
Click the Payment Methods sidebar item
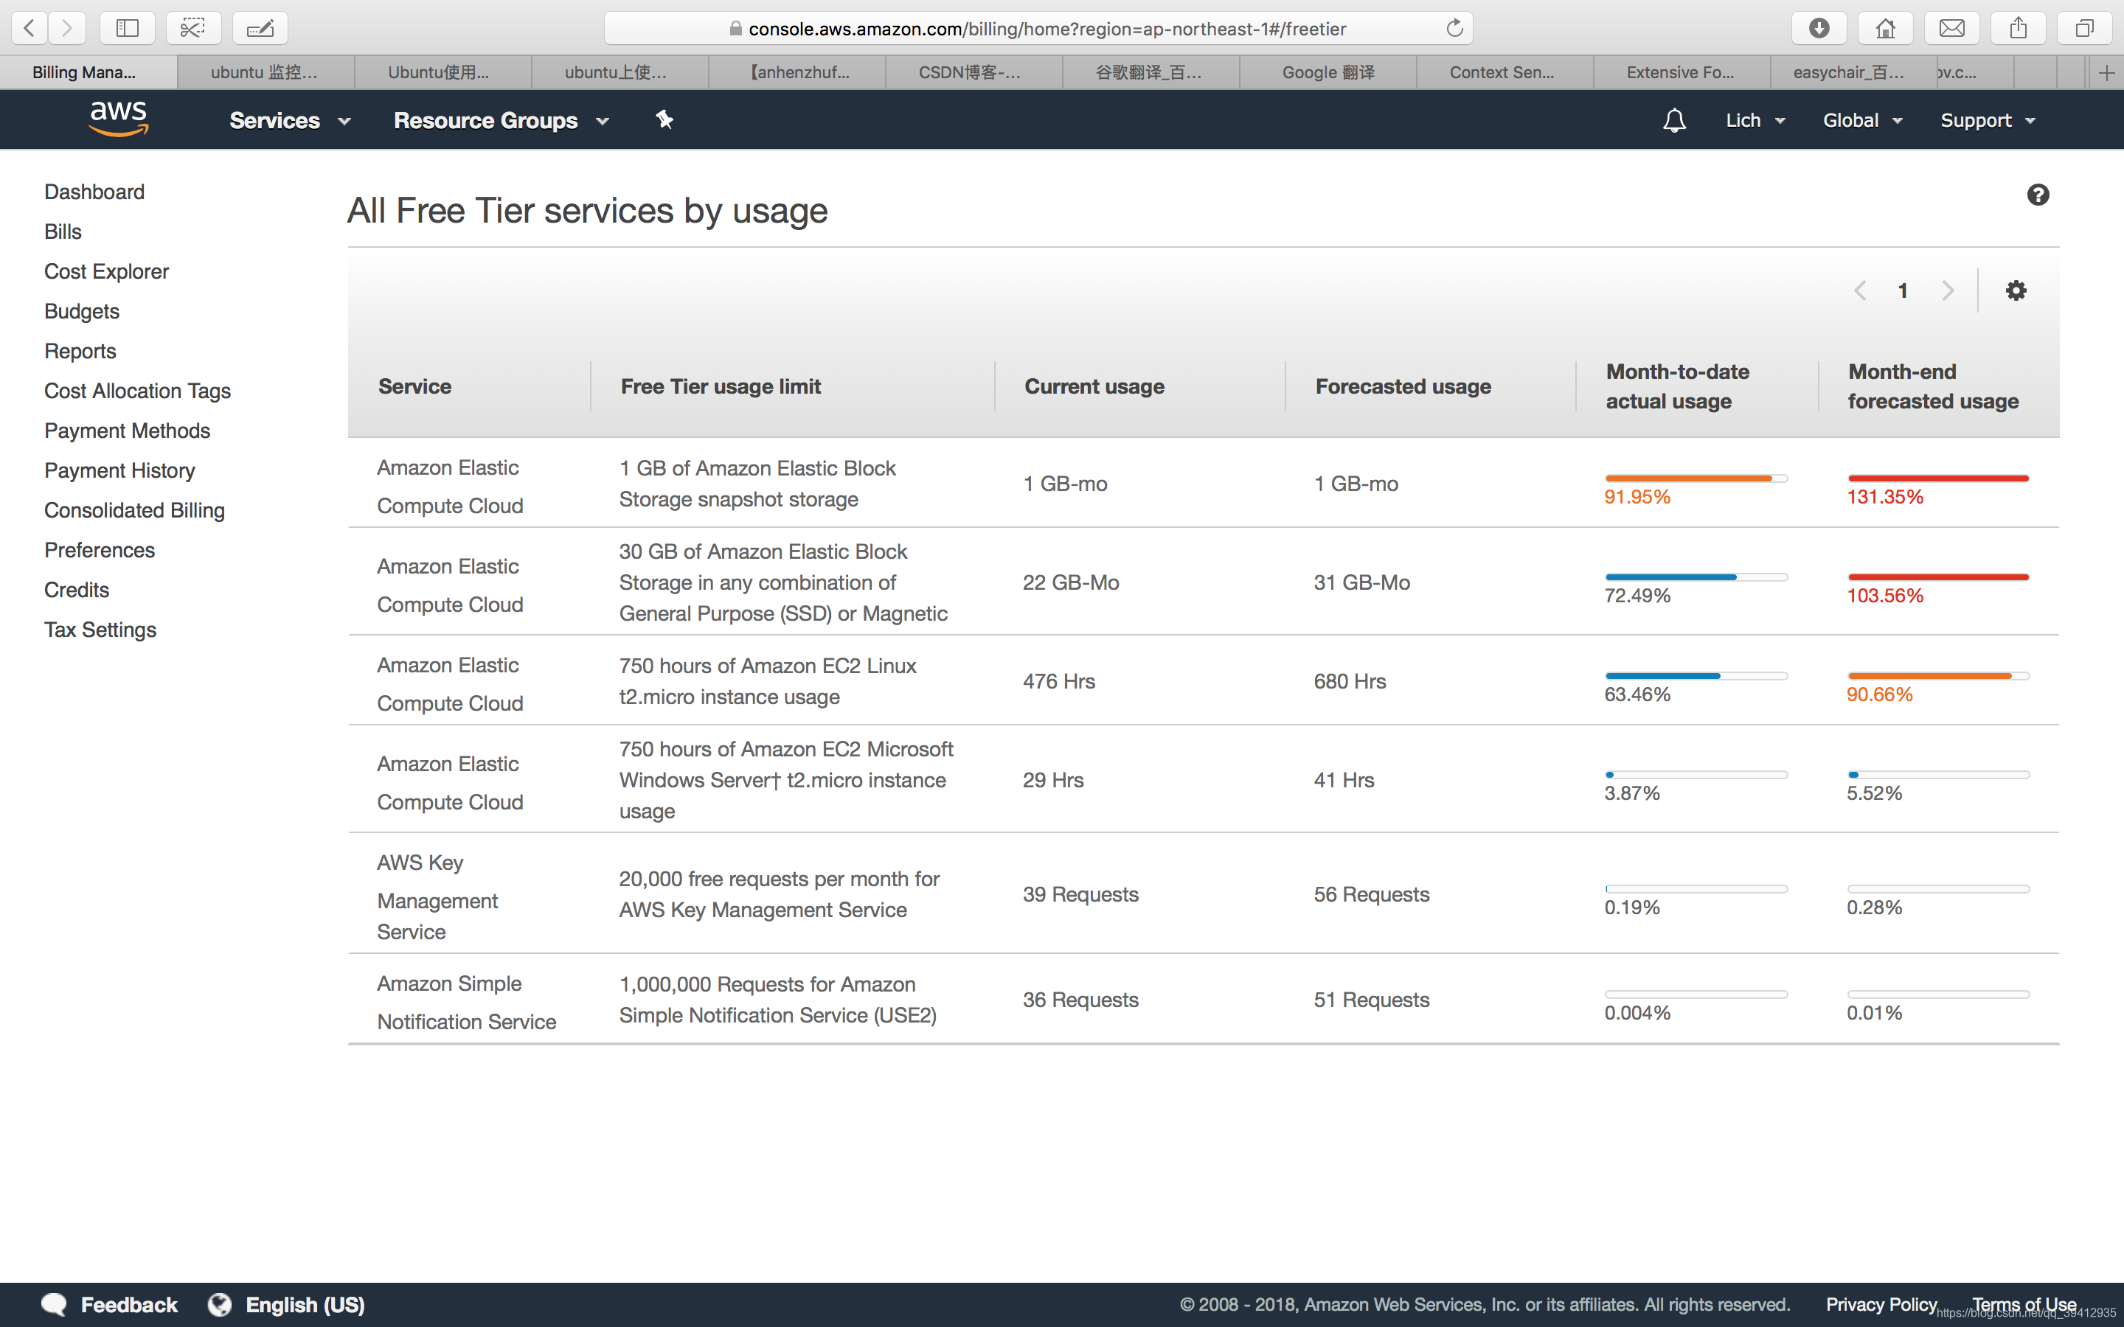click(x=128, y=430)
